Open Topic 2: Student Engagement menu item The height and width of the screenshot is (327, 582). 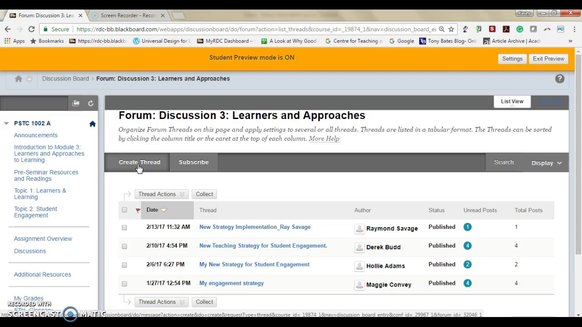point(35,212)
